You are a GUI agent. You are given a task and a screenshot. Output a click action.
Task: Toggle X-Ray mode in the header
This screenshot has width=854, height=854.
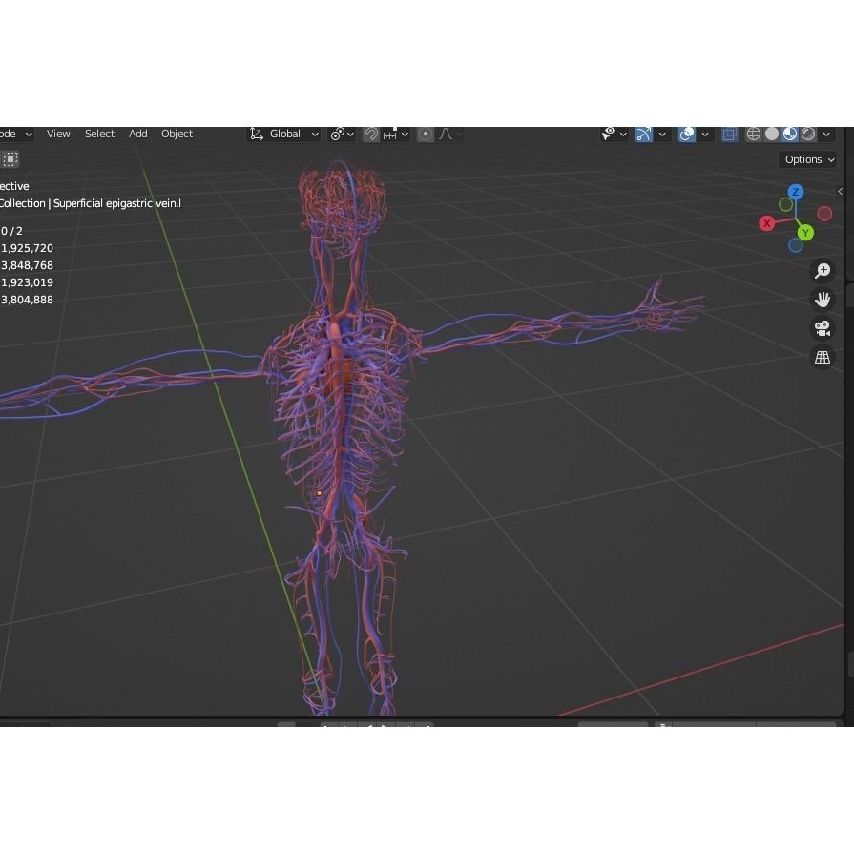(730, 134)
